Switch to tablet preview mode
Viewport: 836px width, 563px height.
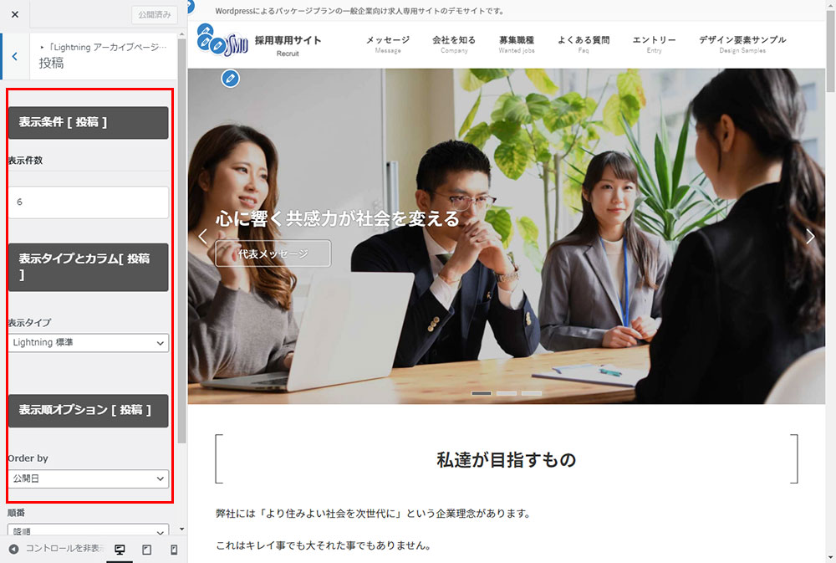[x=146, y=550]
